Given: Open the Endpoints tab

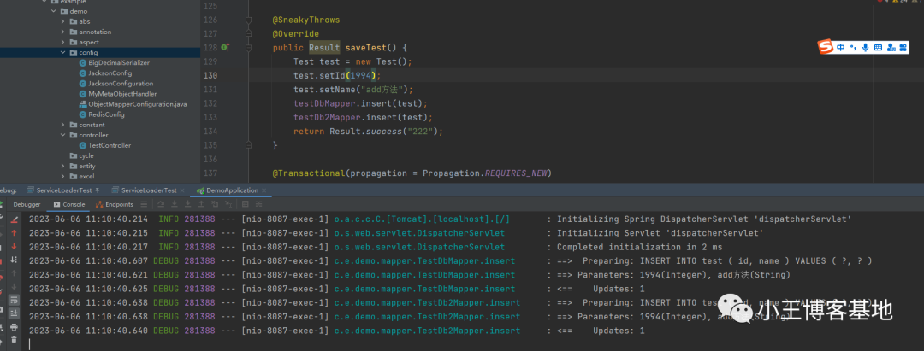Looking at the screenshot, I should click(x=114, y=204).
